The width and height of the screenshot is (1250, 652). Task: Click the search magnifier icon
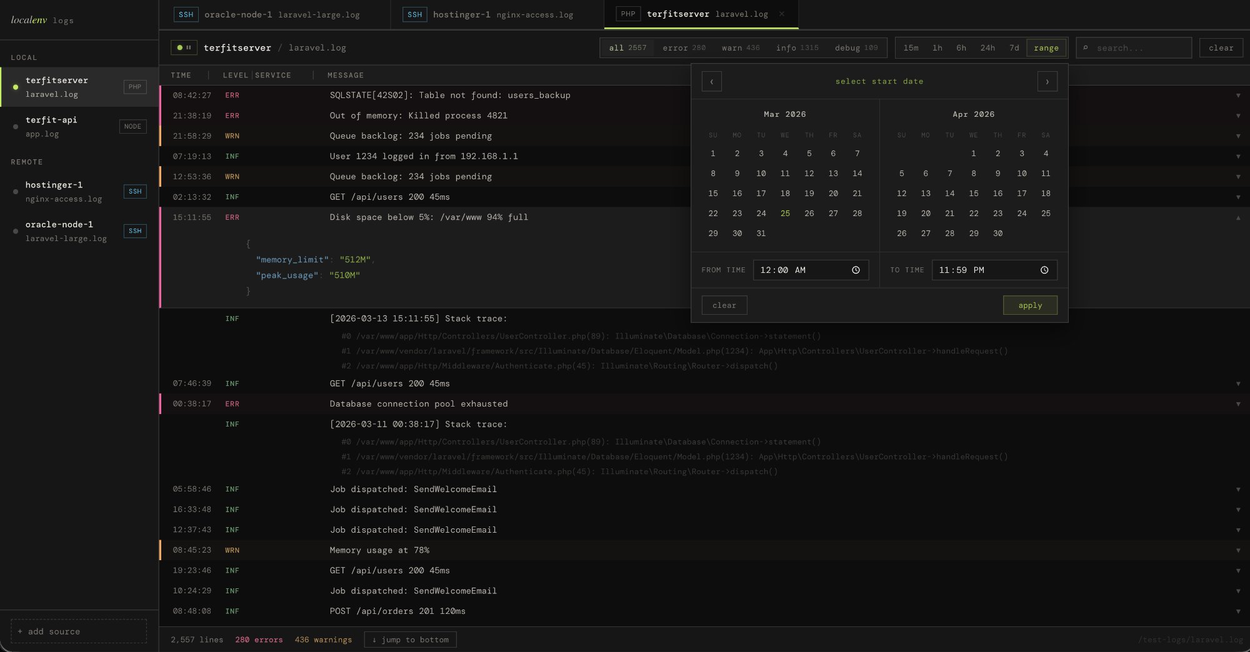tap(1087, 47)
